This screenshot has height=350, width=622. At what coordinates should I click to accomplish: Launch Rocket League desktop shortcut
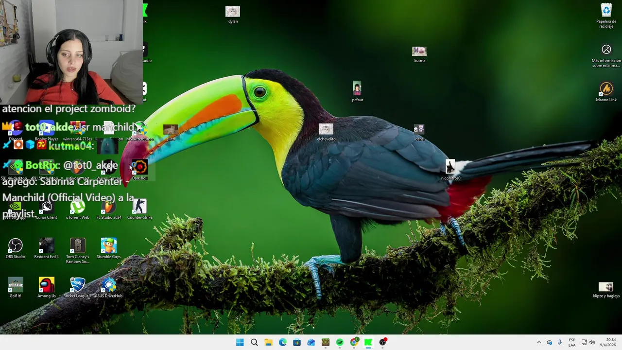pos(77,288)
